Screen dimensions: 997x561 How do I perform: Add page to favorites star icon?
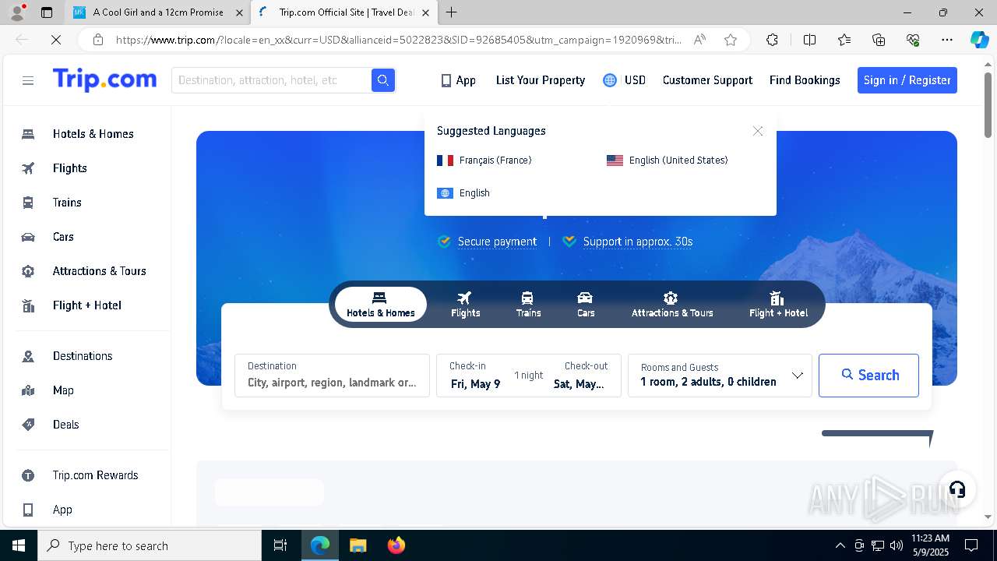(x=731, y=40)
